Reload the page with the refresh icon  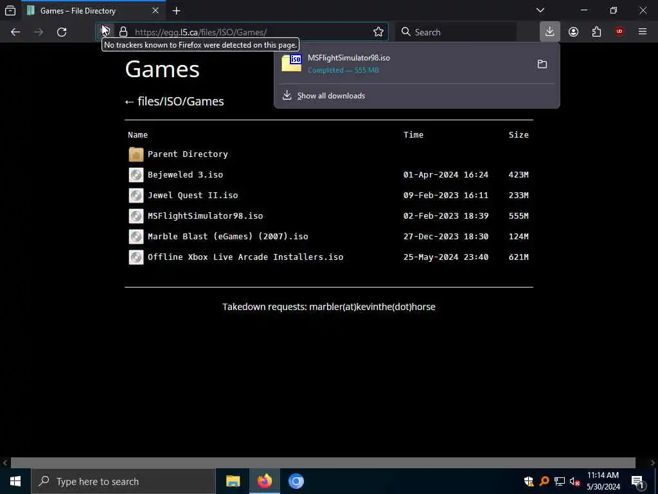62,32
